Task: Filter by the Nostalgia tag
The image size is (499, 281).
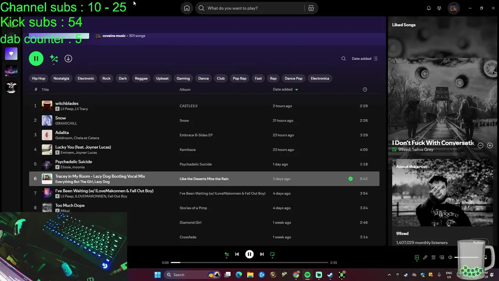Action: pos(61,78)
